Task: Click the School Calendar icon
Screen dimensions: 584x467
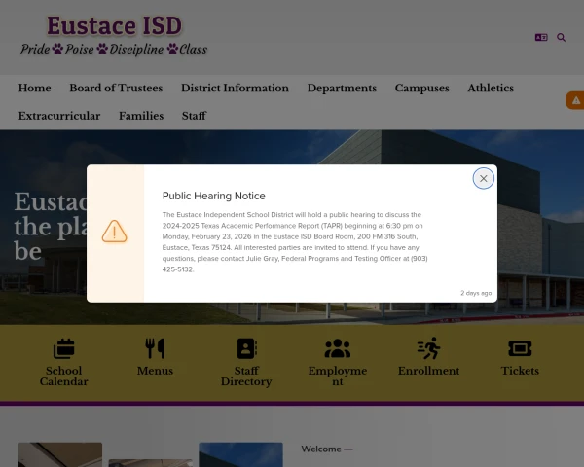Action: click(x=63, y=348)
